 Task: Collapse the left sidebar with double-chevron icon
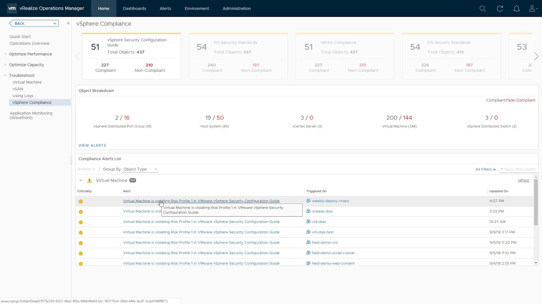(x=68, y=23)
